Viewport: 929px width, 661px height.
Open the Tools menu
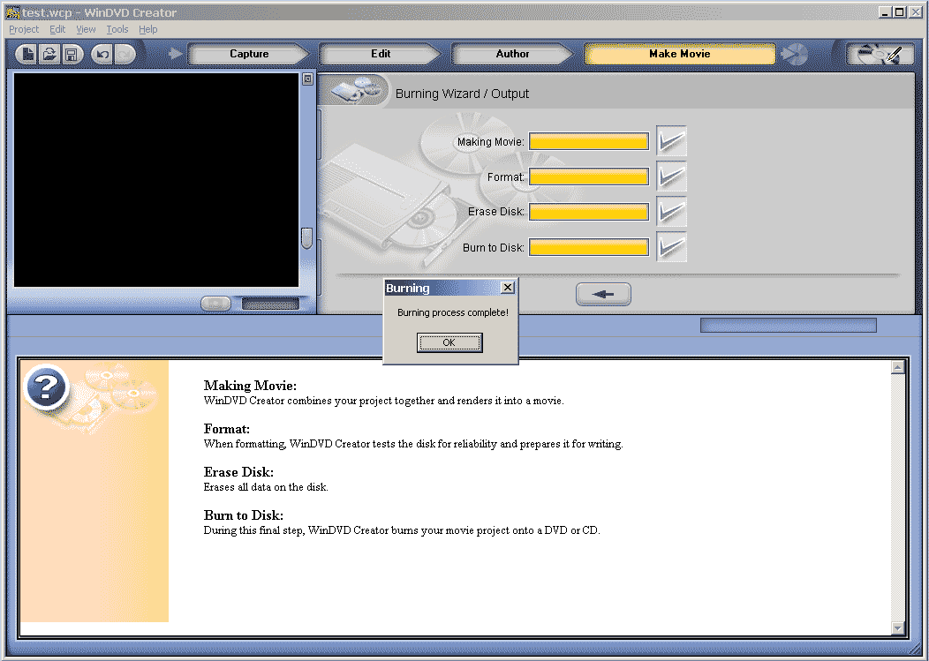click(117, 29)
